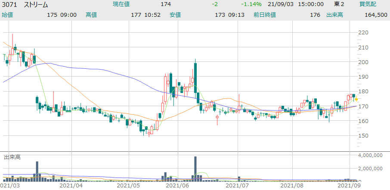Click the -1.14% change percentage
The height and width of the screenshot is (190, 390).
click(x=250, y=4)
